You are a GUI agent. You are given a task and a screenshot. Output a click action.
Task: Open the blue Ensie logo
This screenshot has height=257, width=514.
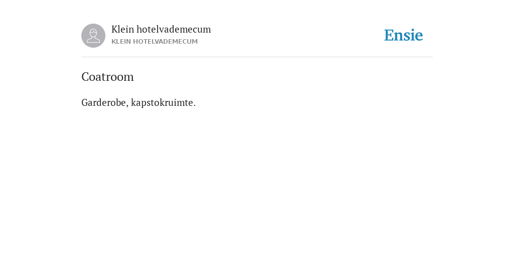click(x=404, y=35)
